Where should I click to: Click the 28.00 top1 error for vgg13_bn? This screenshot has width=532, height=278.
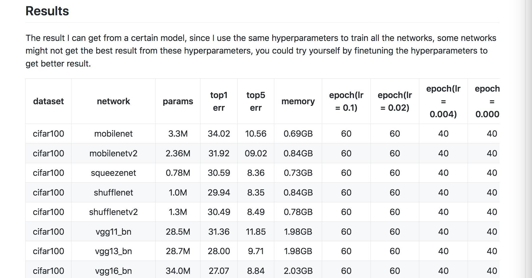click(219, 251)
